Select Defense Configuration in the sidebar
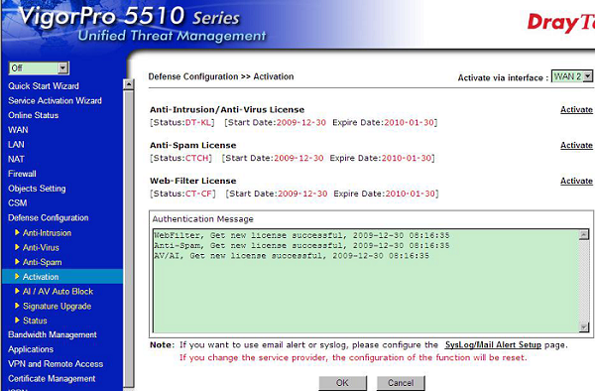 (49, 218)
